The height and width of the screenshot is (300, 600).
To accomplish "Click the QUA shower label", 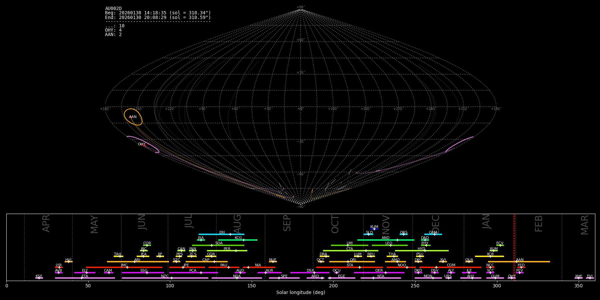I will pos(469,260).
